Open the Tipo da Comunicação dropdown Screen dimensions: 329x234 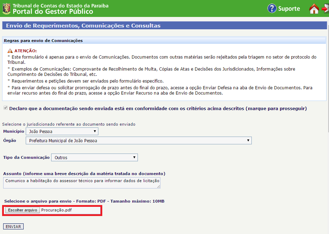[94, 157]
